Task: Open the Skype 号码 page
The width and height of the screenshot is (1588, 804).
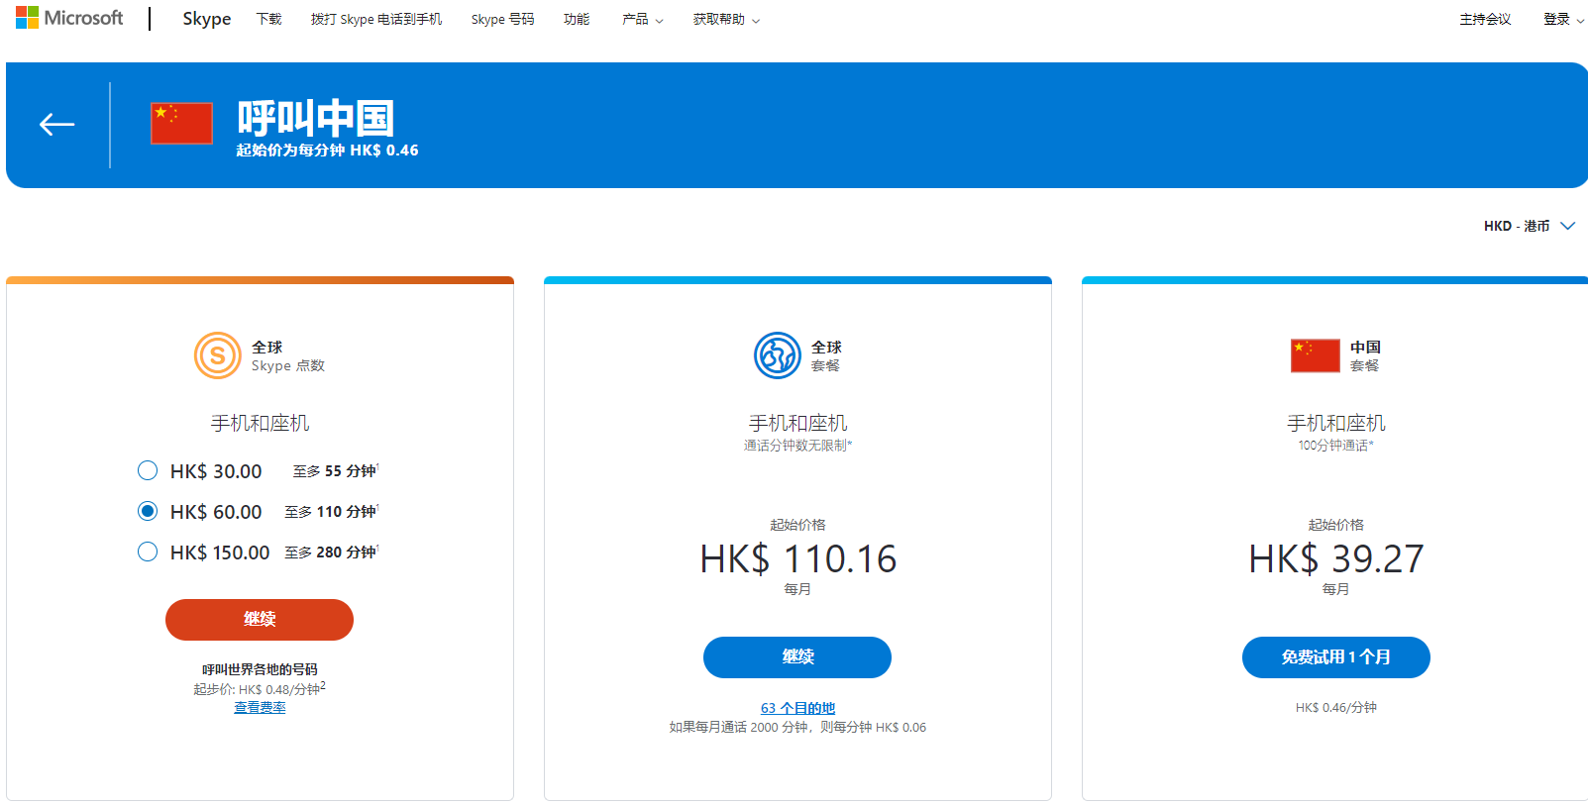Action: (502, 19)
